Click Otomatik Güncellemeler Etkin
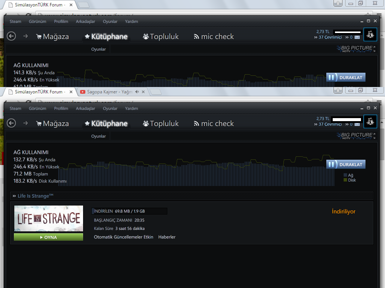The image size is (385, 288). [x=123, y=237]
